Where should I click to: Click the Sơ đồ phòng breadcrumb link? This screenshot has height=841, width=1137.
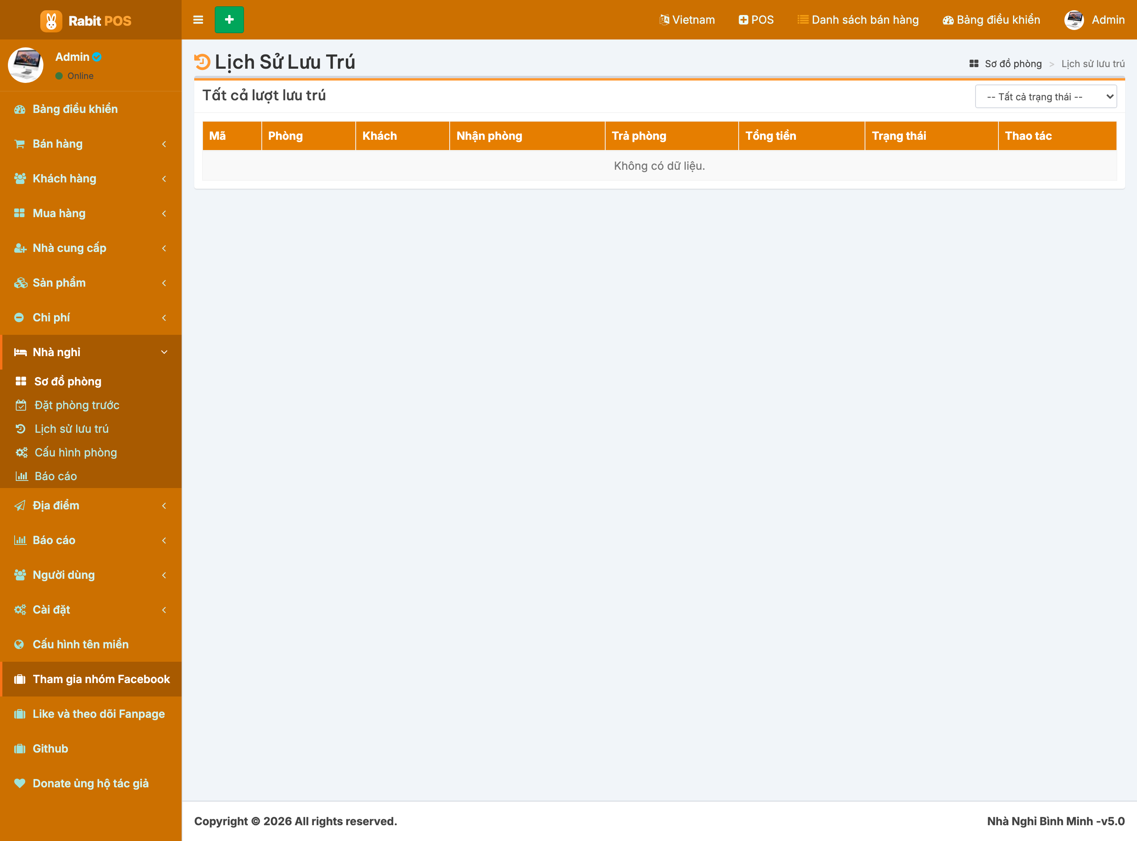(x=1013, y=64)
